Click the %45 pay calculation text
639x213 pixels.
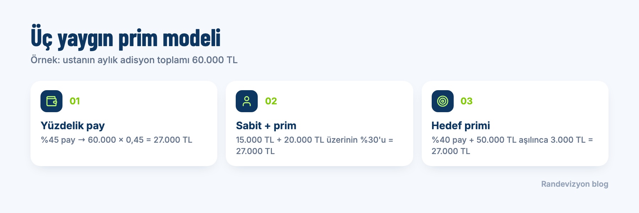pos(116,140)
